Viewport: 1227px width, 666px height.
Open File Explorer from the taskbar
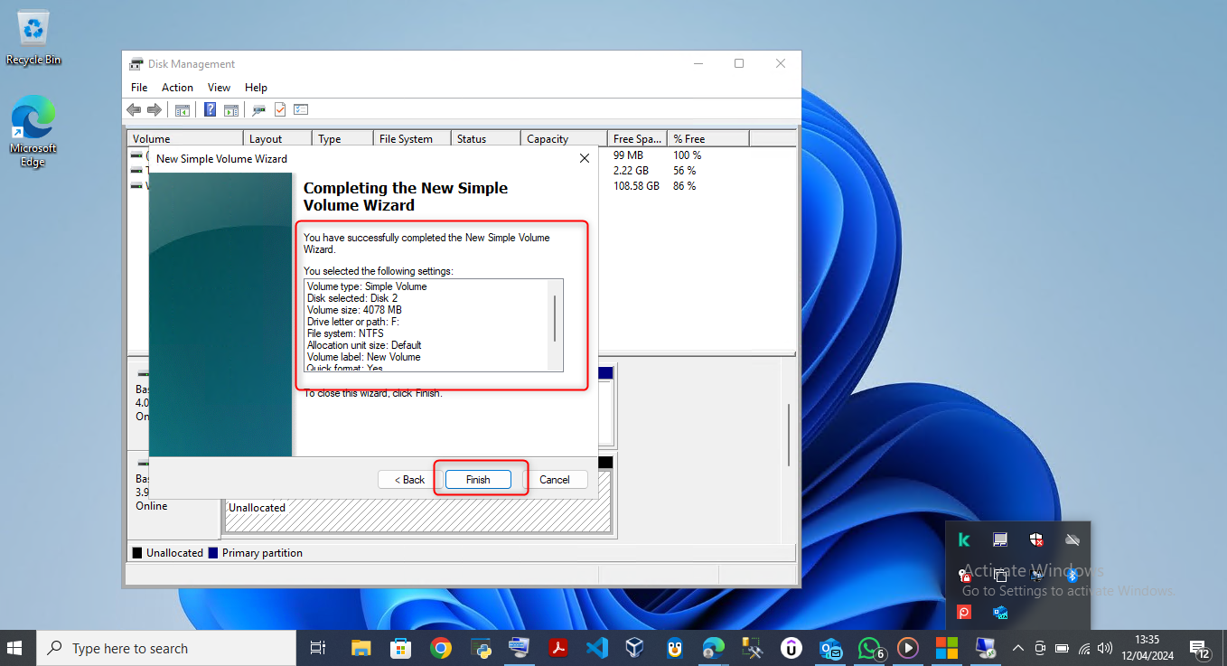click(361, 648)
